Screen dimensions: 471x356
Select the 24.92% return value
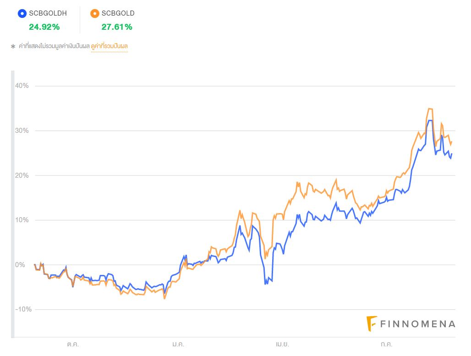44,27
